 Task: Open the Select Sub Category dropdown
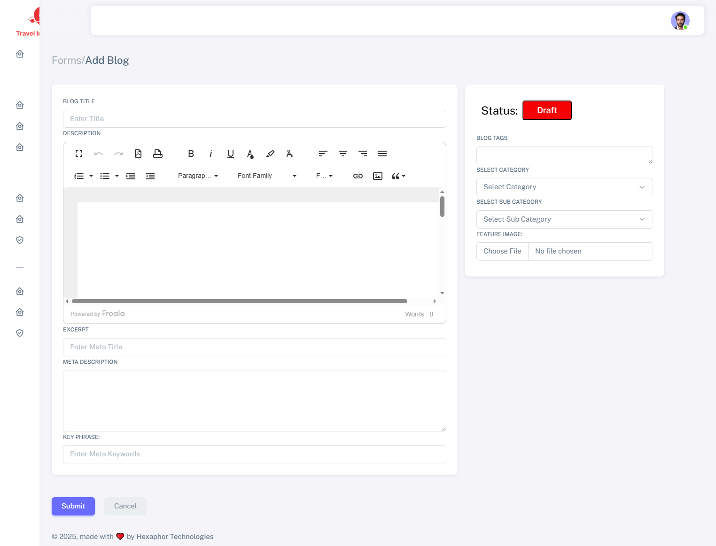click(564, 219)
